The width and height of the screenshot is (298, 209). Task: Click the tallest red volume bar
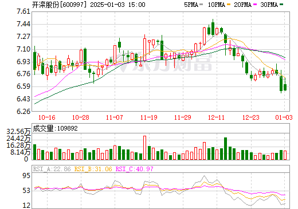click(144, 148)
